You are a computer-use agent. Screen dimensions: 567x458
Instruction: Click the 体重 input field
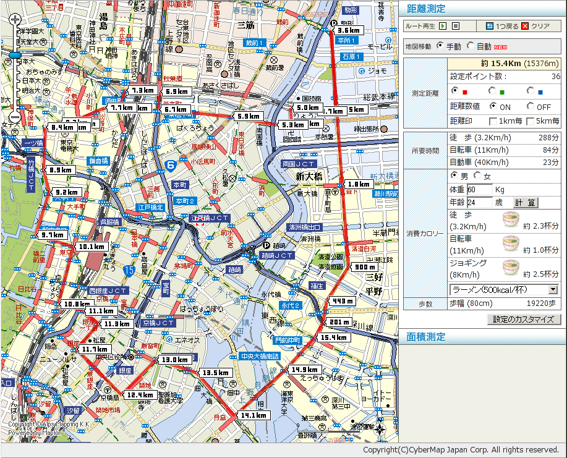point(479,190)
